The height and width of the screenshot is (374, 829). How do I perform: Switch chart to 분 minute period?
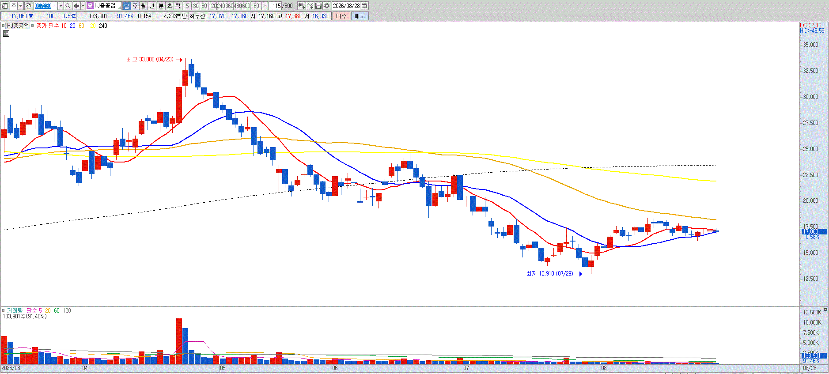pyautogui.click(x=161, y=6)
